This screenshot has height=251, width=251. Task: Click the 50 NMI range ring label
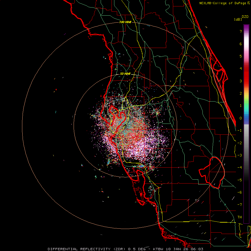coord(125,74)
